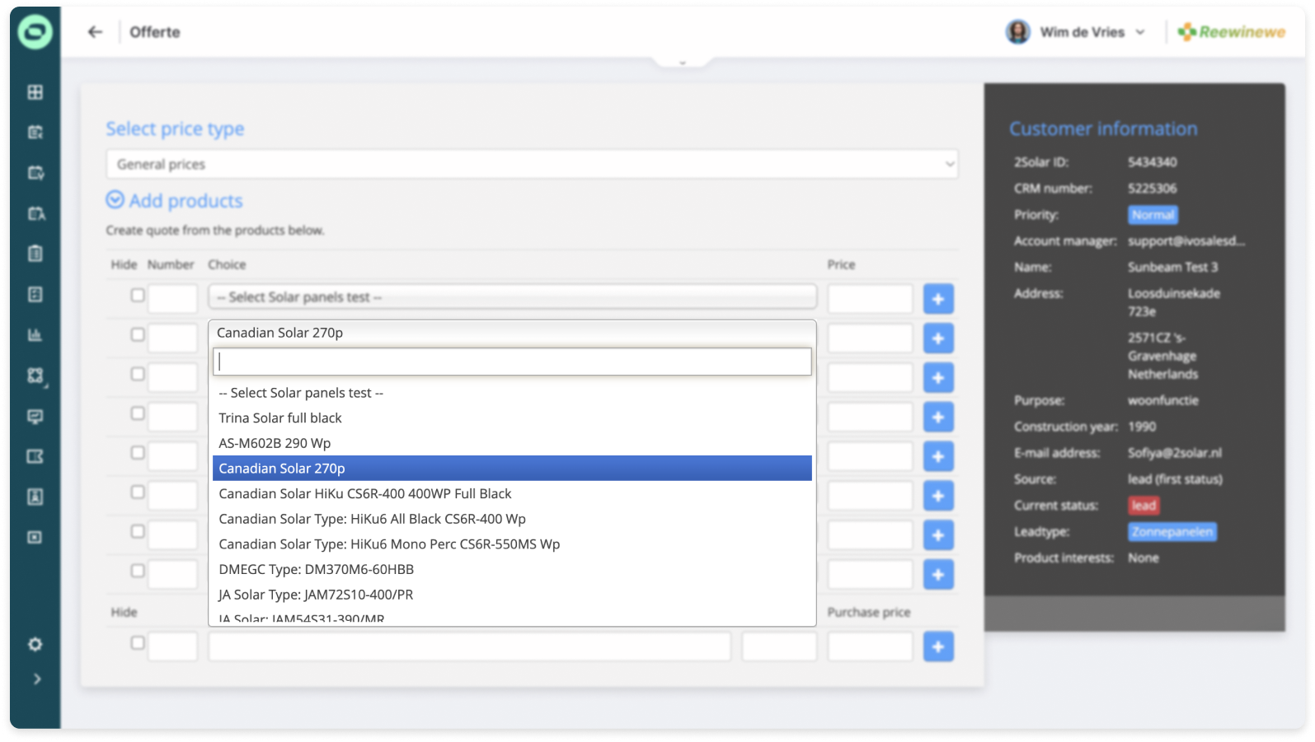Open the contact badge sidebar icon
Viewport: 1315px width, 742px height.
pyautogui.click(x=35, y=497)
